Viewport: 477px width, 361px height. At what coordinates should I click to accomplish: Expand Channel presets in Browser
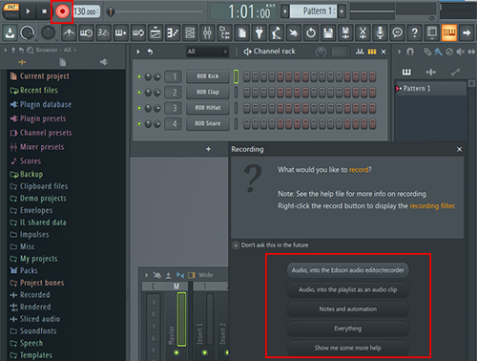pos(46,133)
